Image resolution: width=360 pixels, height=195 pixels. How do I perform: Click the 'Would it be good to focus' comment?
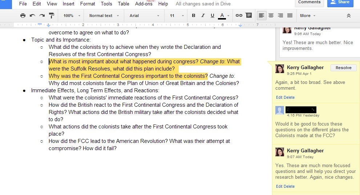tap(312, 130)
